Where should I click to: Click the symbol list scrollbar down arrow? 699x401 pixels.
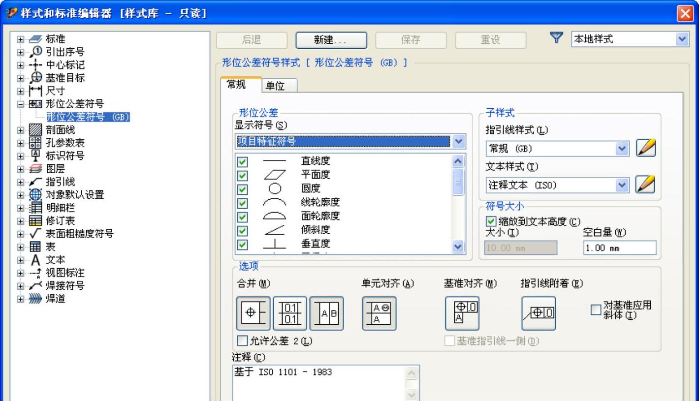pos(458,247)
